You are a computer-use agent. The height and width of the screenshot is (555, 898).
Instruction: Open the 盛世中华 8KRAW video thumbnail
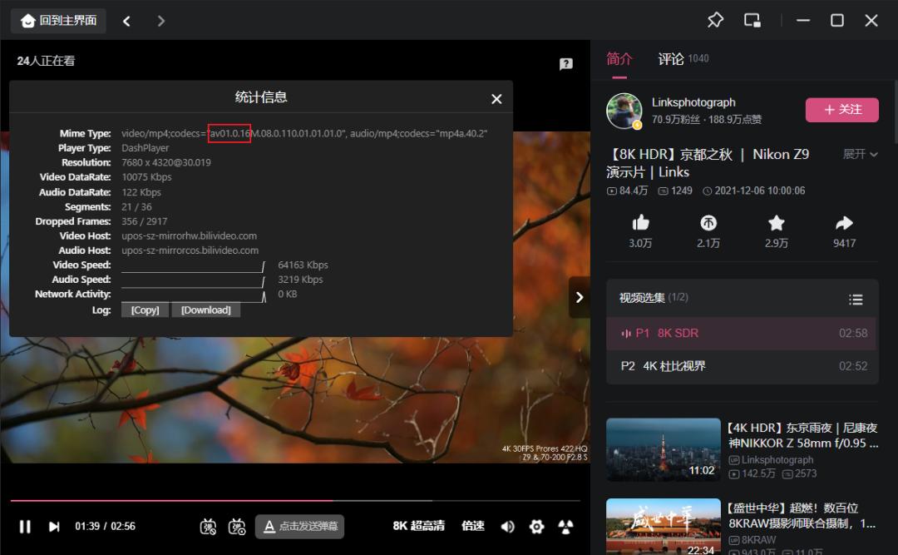coord(664,527)
